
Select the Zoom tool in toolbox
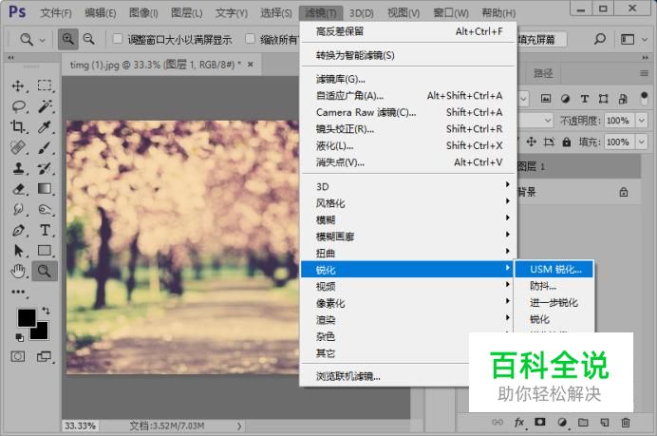(x=45, y=272)
